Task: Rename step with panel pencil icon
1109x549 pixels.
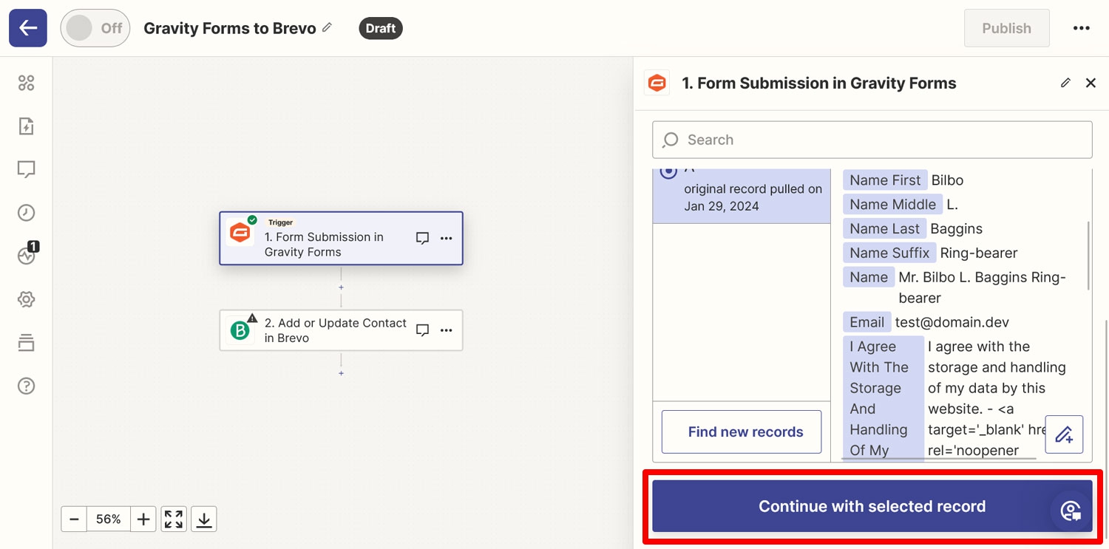Action: point(1065,83)
